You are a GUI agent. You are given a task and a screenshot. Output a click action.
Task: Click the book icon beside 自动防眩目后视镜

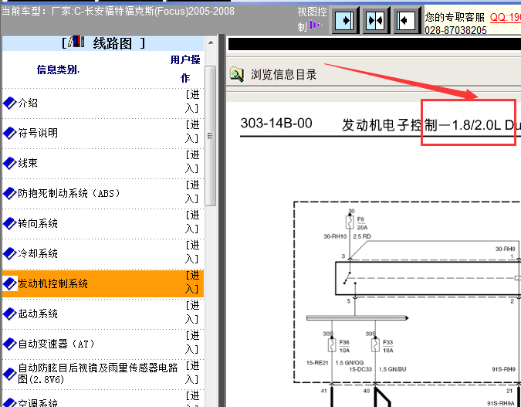coord(9,374)
